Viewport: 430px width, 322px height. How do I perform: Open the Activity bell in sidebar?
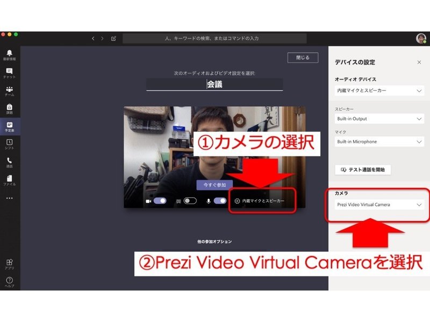[x=9, y=55]
